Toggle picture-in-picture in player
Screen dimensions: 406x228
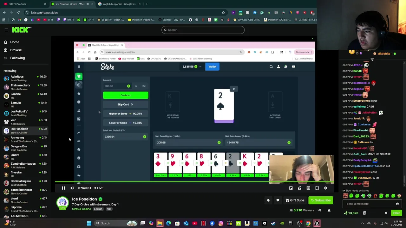(291, 188)
